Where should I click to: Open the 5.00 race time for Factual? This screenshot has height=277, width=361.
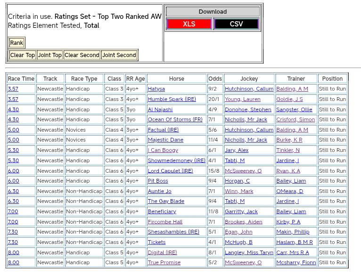tap(13, 130)
